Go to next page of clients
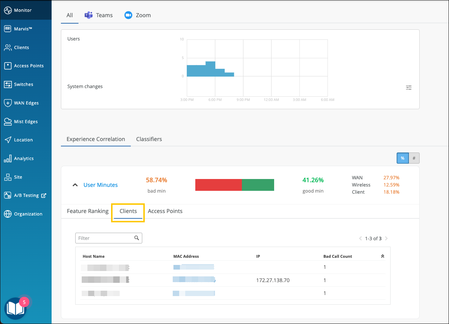 coord(386,238)
